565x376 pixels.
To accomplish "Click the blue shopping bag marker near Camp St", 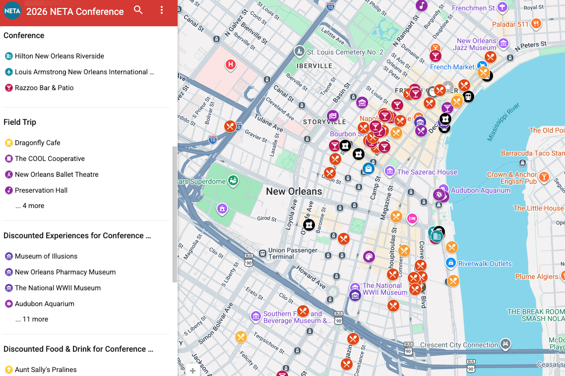I will 368,168.
